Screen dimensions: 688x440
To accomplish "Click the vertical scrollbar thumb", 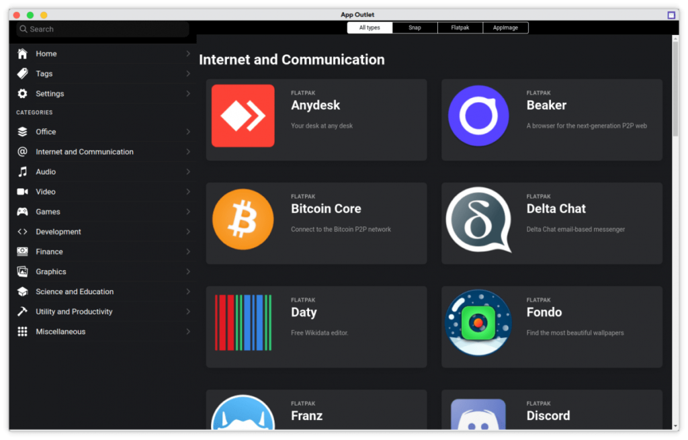I will (x=675, y=89).
